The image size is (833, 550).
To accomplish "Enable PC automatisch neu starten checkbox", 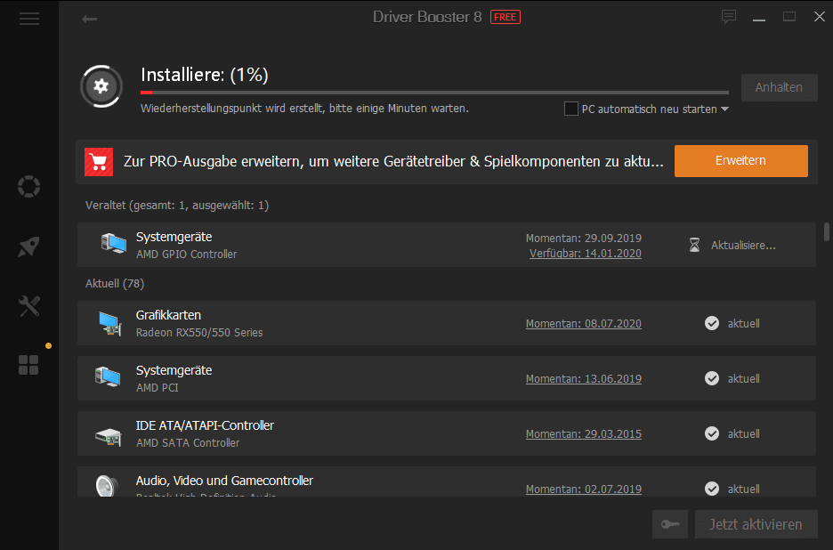I will [x=571, y=109].
